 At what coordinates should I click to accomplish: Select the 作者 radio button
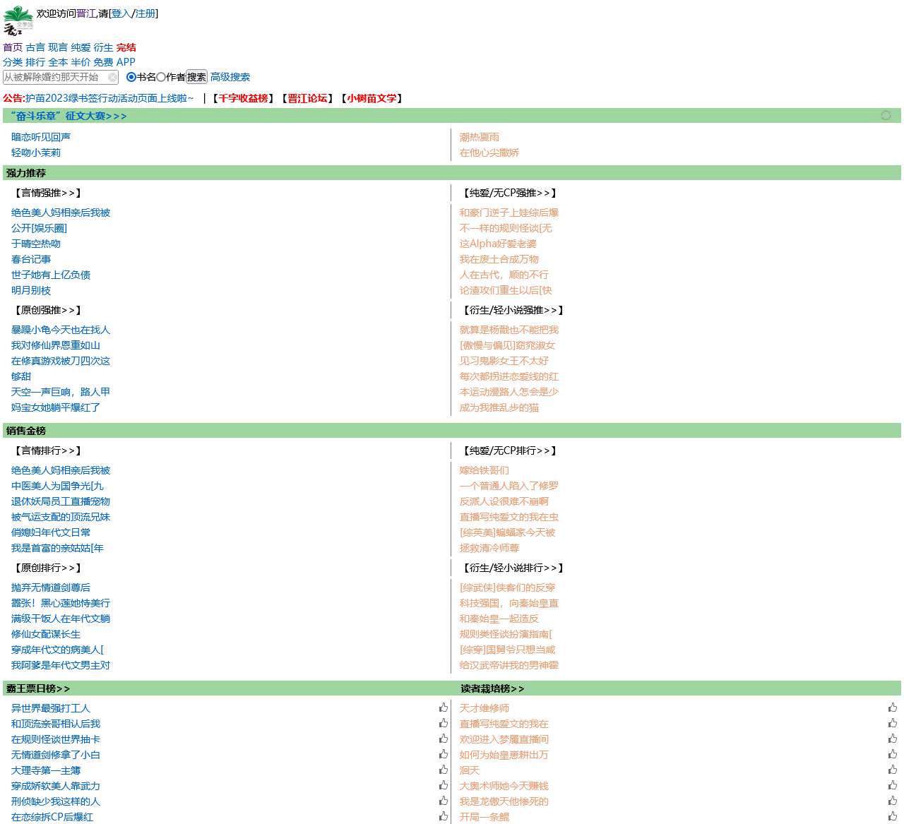pyautogui.click(x=161, y=77)
